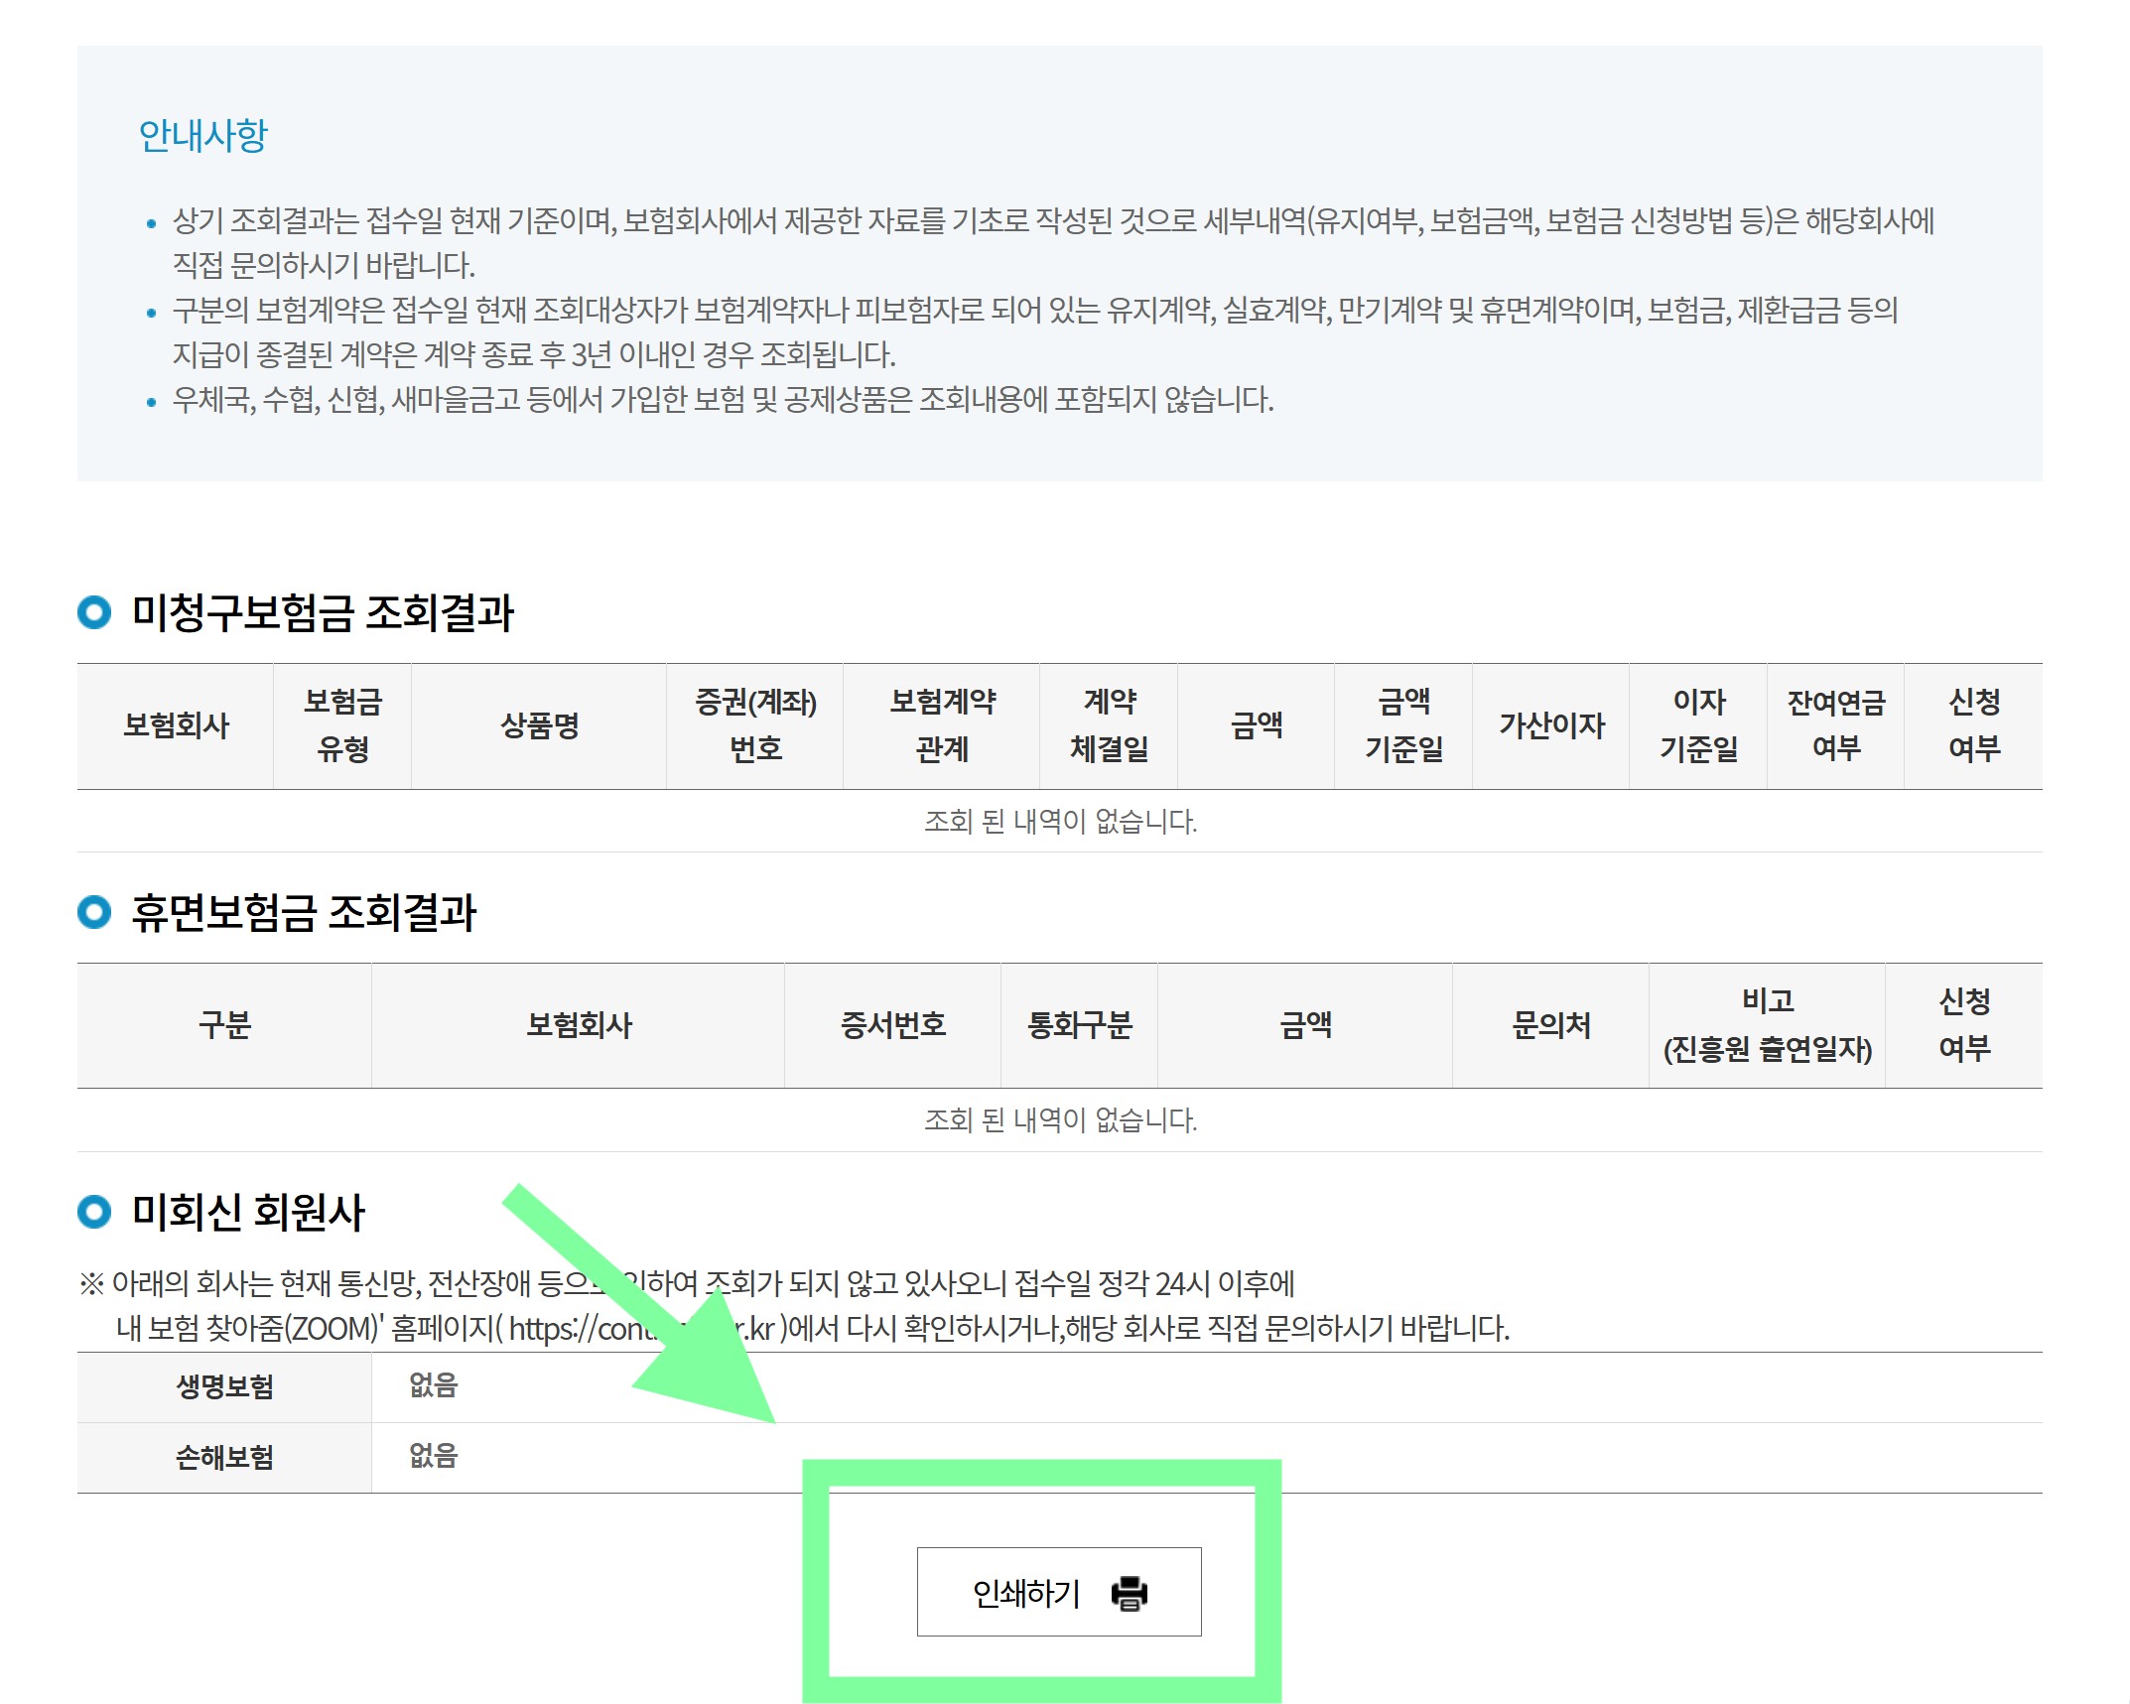Click the 통화구분 header in 휴면보험금 table
Image resolution: width=2130 pixels, height=1704 pixels.
(x=1077, y=1027)
